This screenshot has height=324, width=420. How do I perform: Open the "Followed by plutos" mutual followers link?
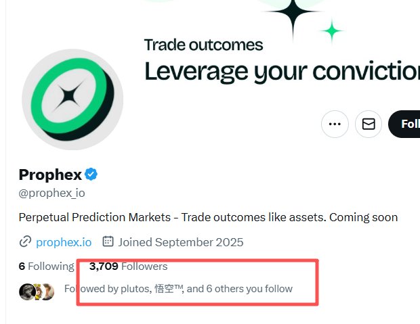pyautogui.click(x=178, y=289)
